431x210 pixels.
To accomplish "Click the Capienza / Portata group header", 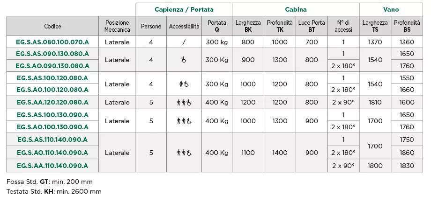I will 184,9.
